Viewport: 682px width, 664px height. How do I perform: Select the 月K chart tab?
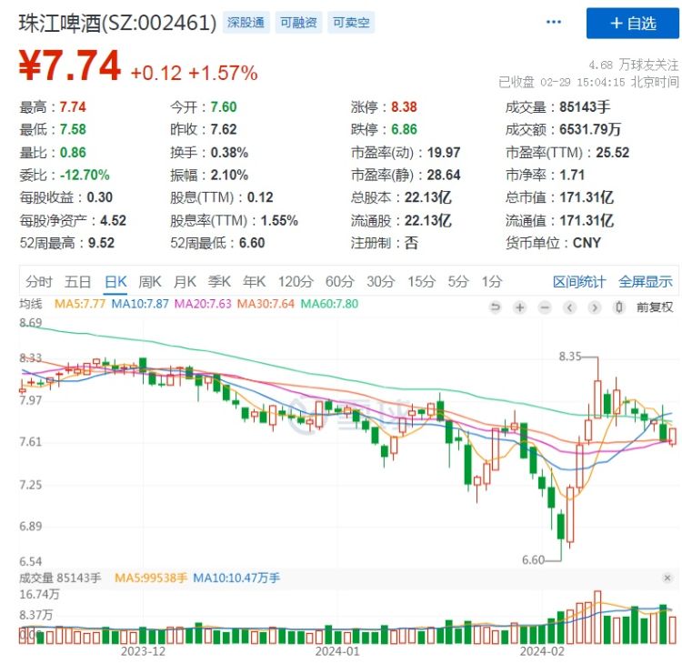pos(185,282)
